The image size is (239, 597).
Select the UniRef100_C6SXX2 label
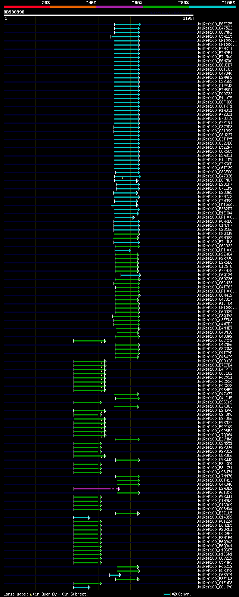(x=214, y=341)
